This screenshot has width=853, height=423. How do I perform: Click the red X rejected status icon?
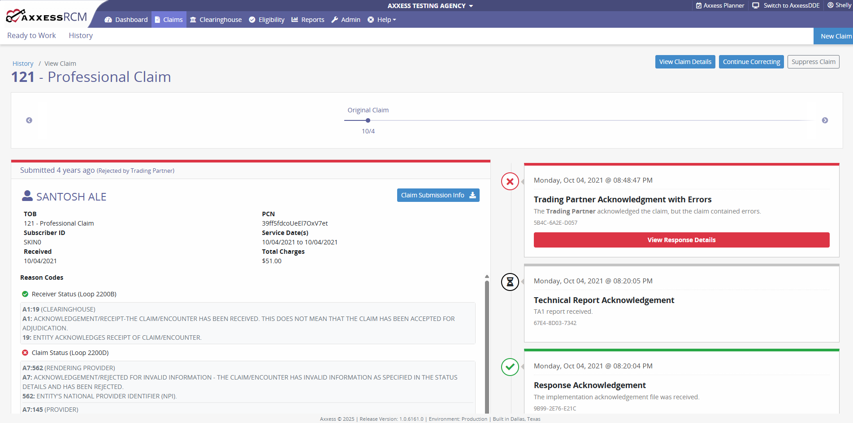(x=510, y=181)
